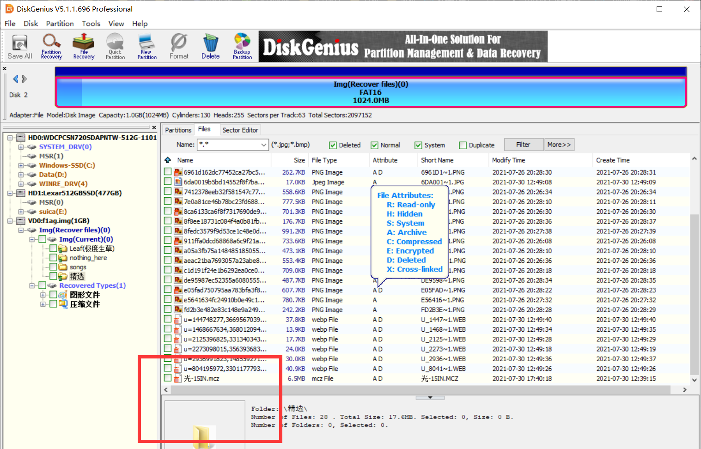701x449 pixels.
Task: Click the up-folder icon beside Name header
Action: [x=168, y=160]
